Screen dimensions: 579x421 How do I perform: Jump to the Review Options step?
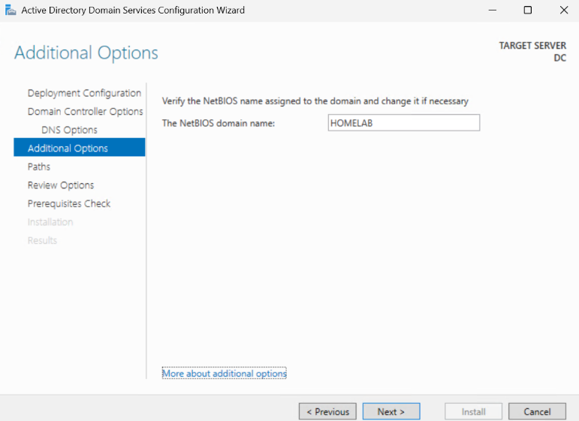(61, 185)
